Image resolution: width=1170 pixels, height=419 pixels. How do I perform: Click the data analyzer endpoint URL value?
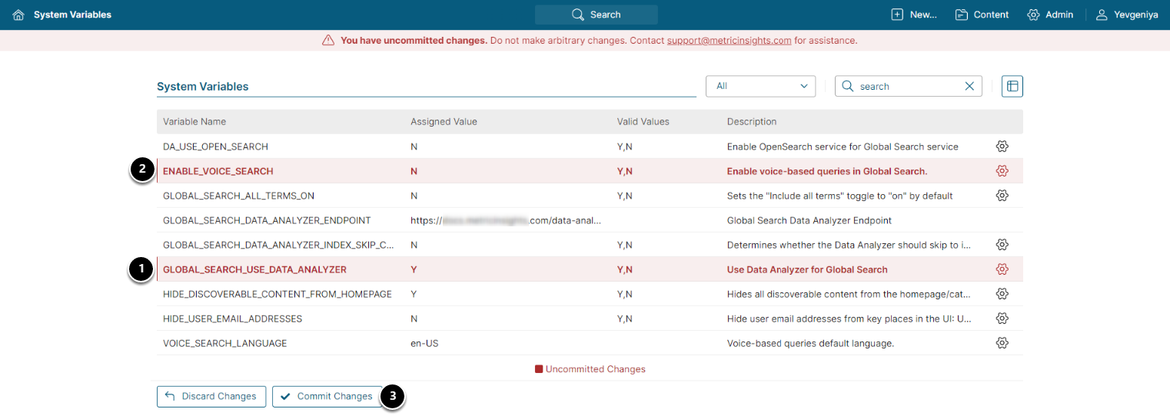(506, 220)
